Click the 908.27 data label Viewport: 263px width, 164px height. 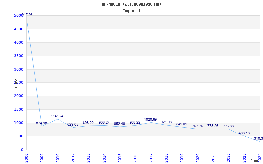[x=104, y=123]
